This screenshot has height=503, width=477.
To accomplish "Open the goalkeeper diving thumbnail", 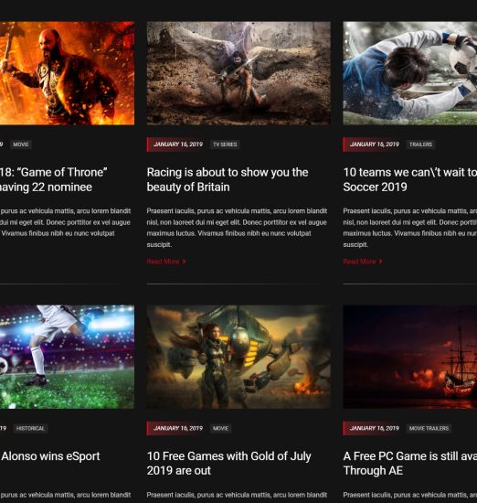I will [410, 73].
